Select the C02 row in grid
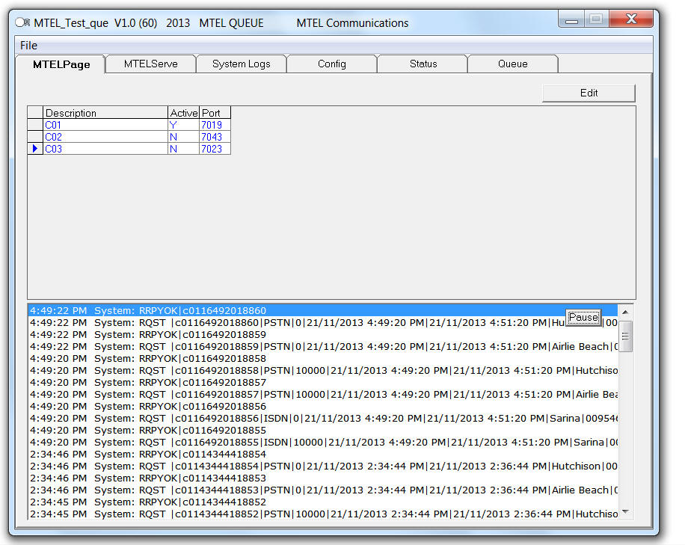This screenshot has width=685, height=545. pyautogui.click(x=105, y=138)
